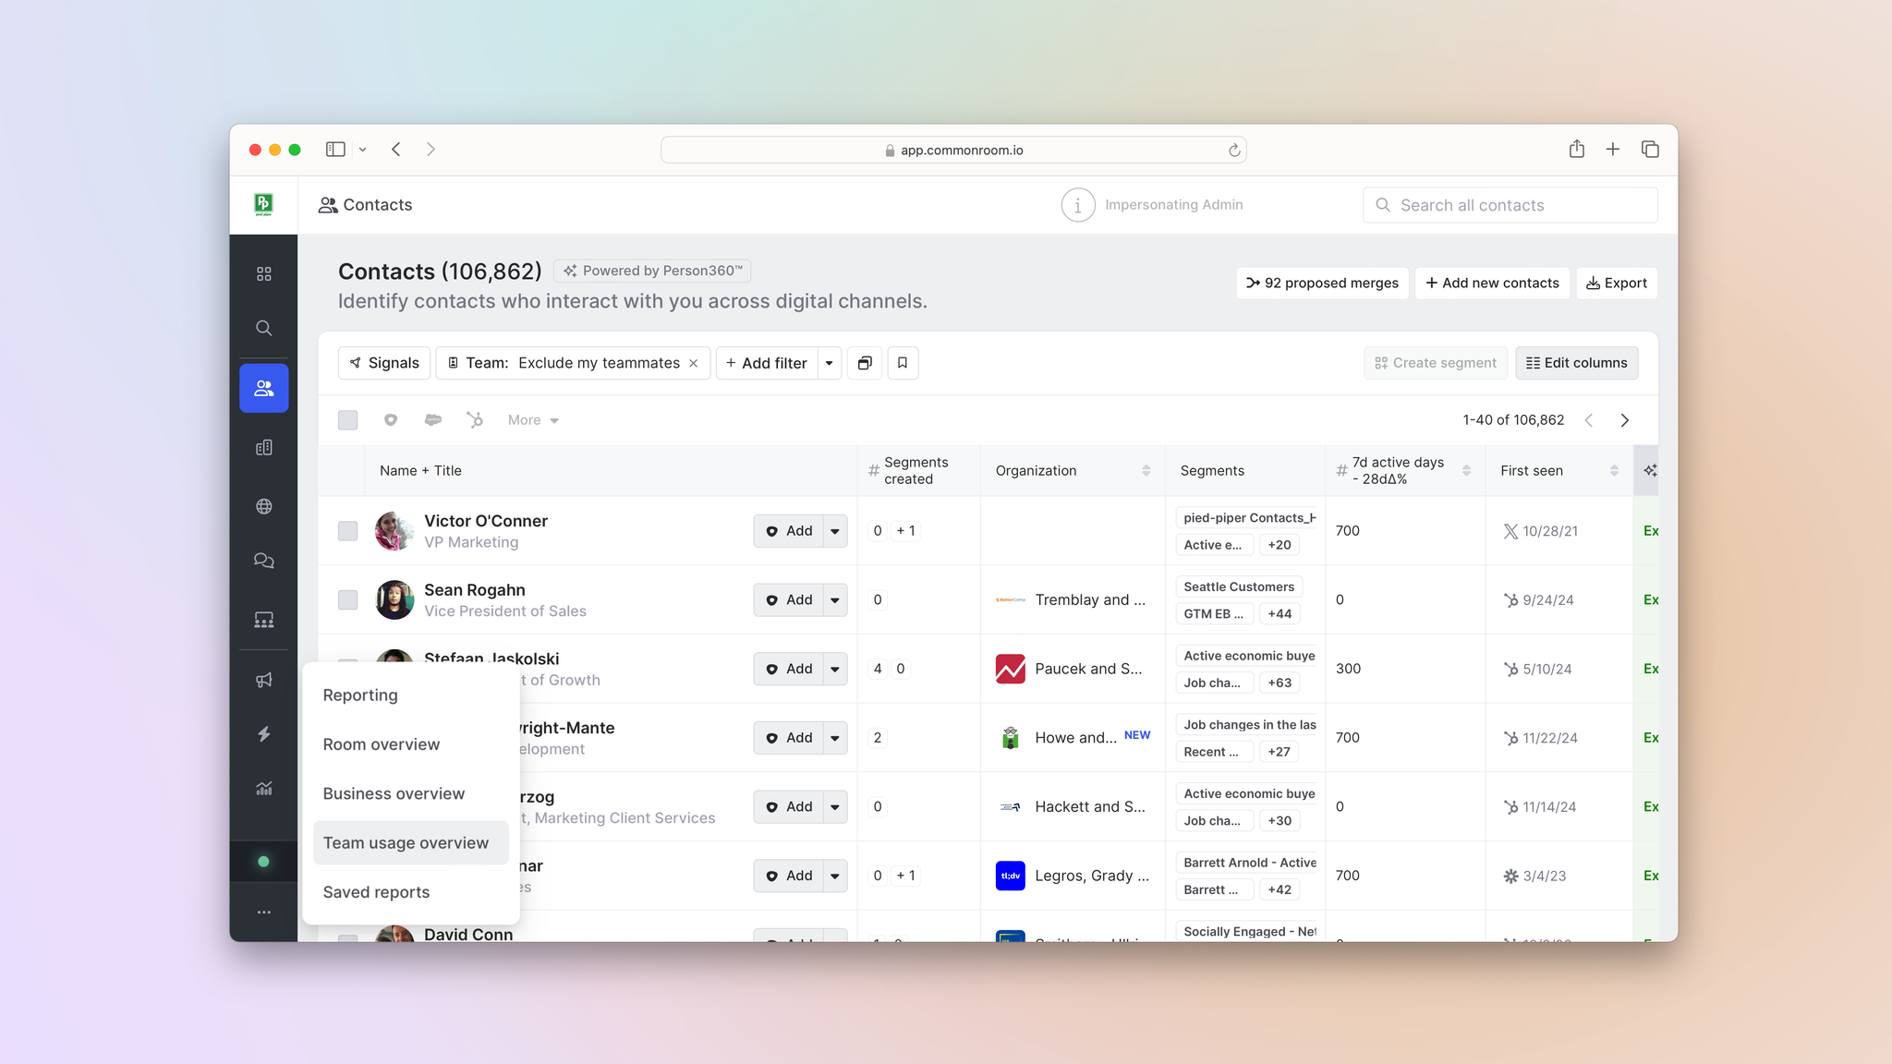
Task: Click the globe icon in sidebar
Action: (264, 506)
